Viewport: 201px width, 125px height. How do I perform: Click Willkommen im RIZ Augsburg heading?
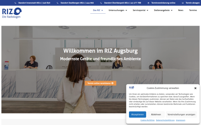coord(100,51)
